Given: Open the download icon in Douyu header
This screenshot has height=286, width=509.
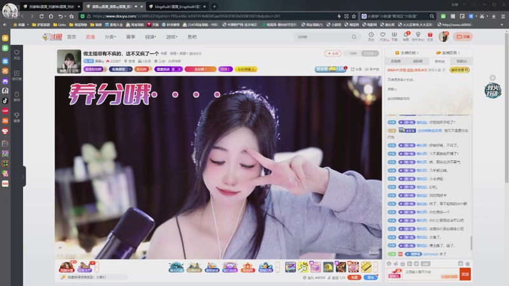Looking at the screenshot, I should pyautogui.click(x=394, y=36).
